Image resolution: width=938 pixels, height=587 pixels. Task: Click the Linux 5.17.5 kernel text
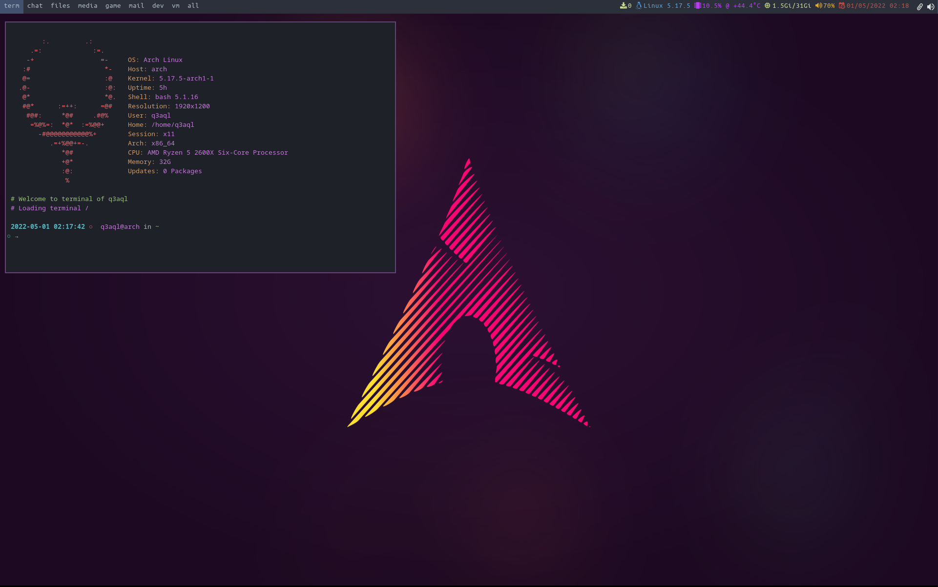pos(667,6)
